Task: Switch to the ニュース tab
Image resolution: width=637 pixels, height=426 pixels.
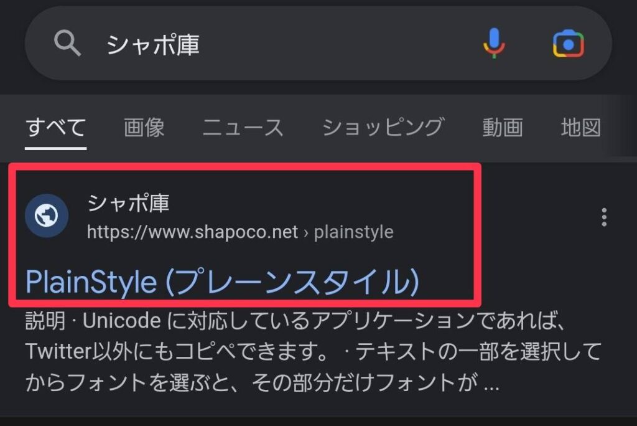Action: coord(243,127)
